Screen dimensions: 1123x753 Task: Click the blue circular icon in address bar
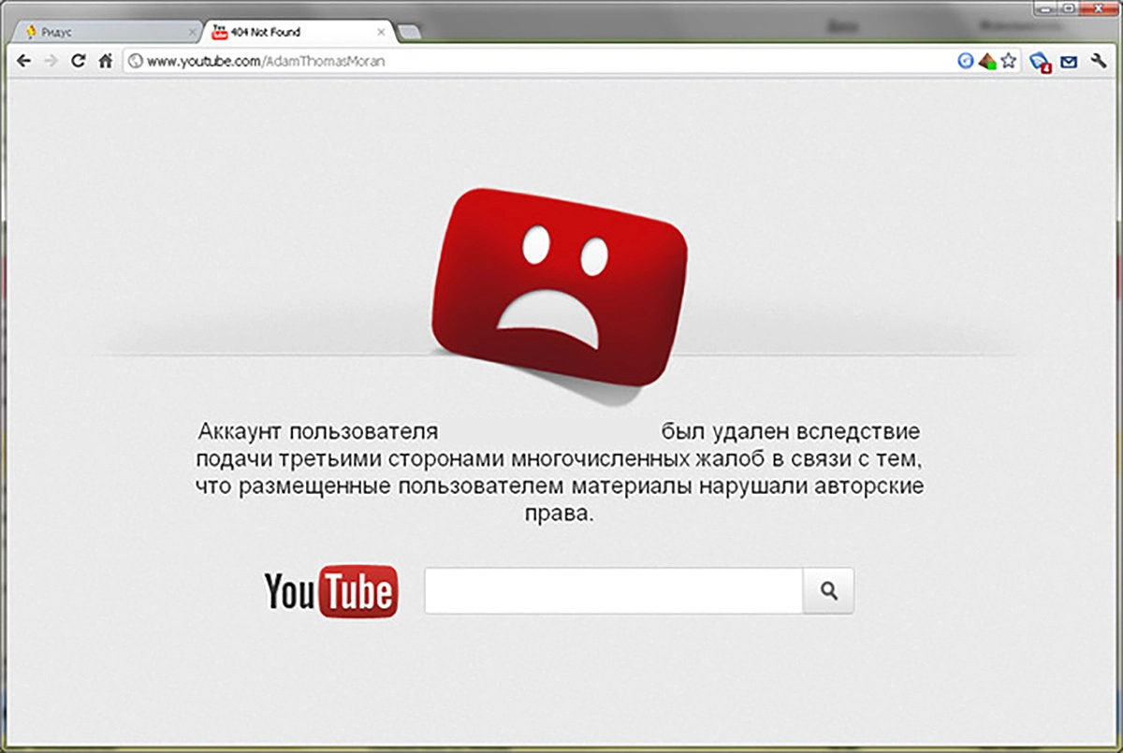[966, 61]
